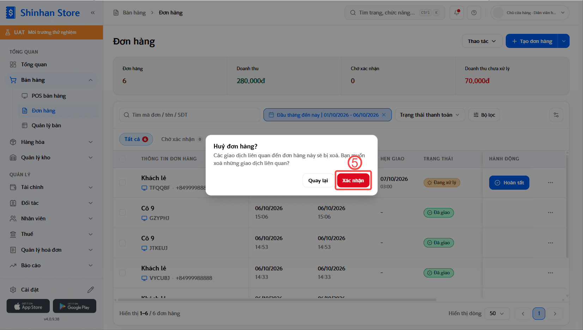The height and width of the screenshot is (330, 583).
Task: Open the rows-per-page 50 dropdown
Action: pyautogui.click(x=497, y=313)
